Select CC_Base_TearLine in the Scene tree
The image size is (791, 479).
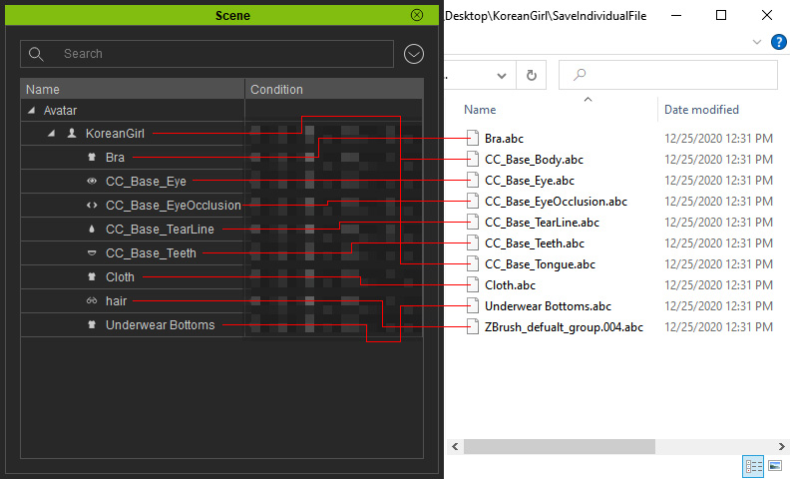click(160, 230)
